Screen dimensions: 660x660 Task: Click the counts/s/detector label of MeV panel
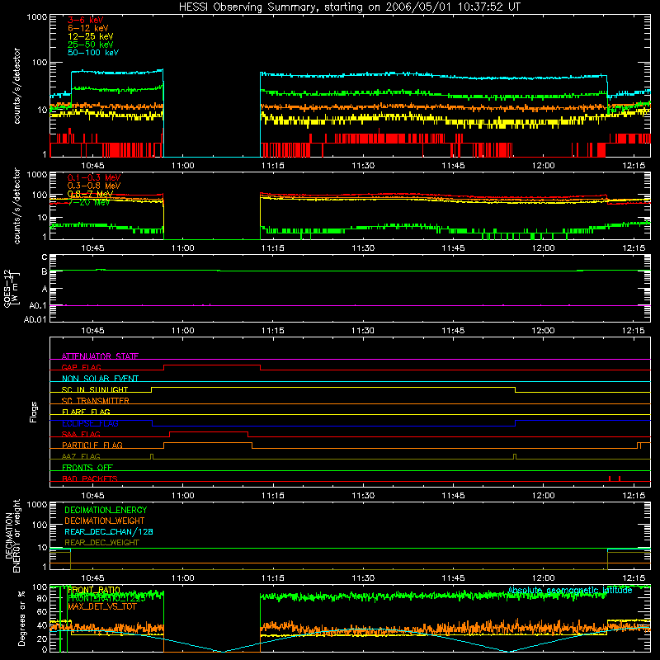pyautogui.click(x=17, y=205)
